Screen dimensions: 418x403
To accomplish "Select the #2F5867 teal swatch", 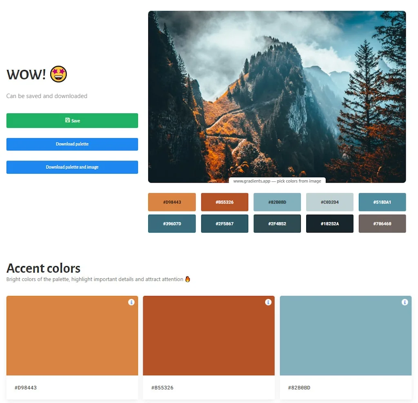I will (x=225, y=224).
